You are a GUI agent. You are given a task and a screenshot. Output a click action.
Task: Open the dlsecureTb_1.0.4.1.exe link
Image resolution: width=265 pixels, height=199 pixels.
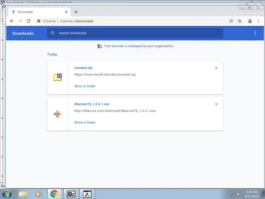pos(92,104)
